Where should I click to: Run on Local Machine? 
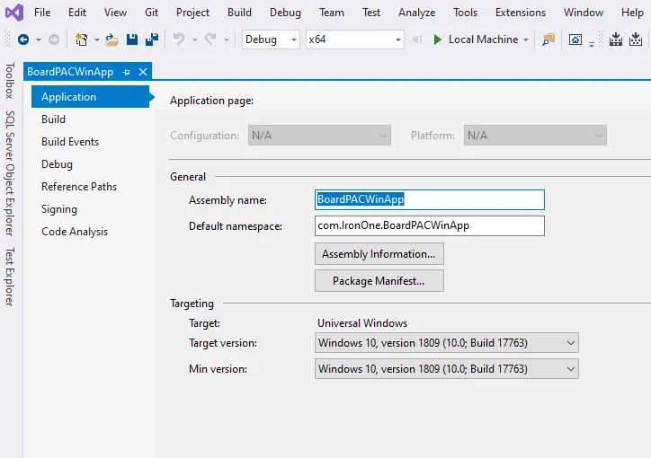pyautogui.click(x=483, y=40)
